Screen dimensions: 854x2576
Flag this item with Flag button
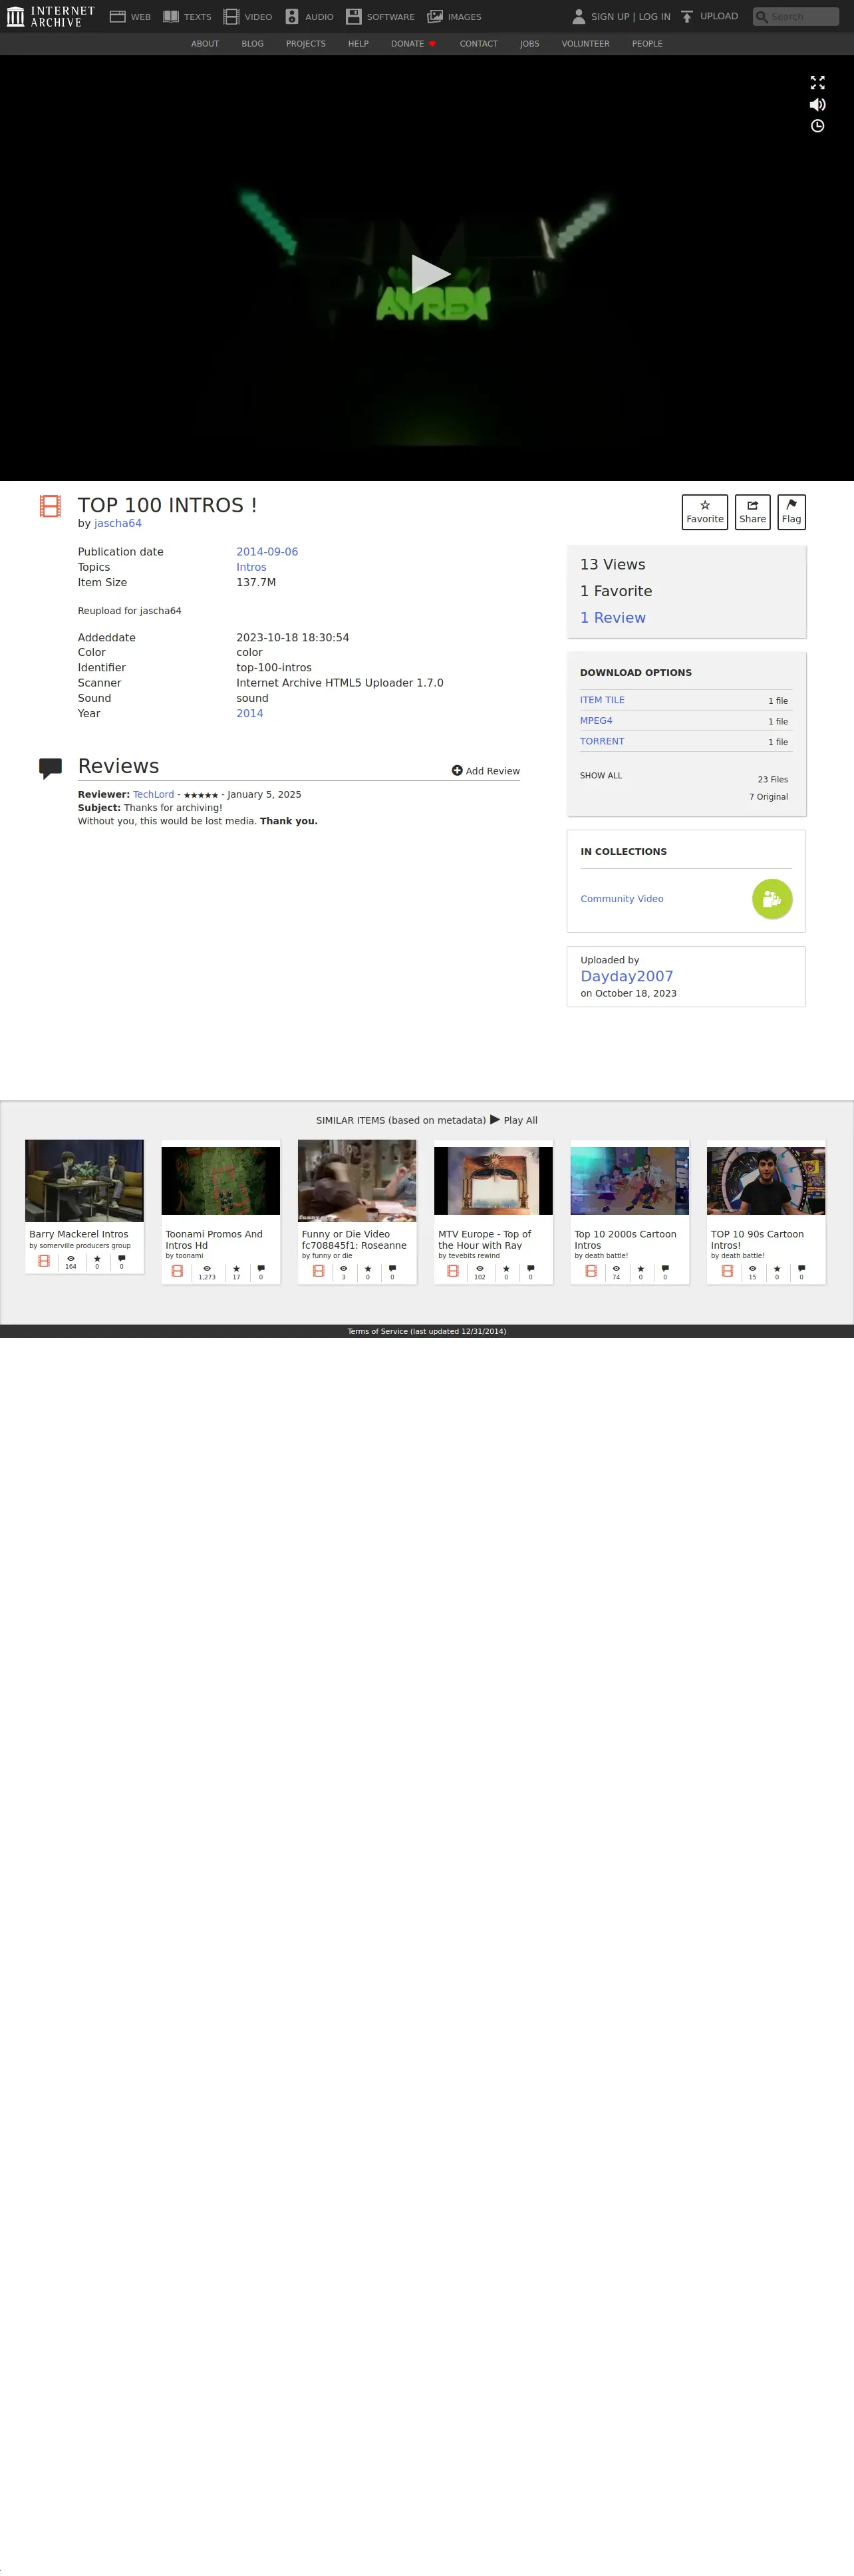click(791, 512)
